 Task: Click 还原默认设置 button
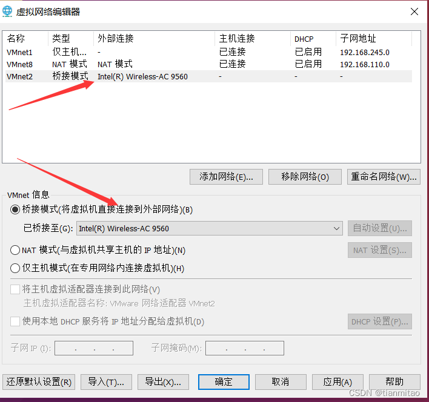pos(39,381)
